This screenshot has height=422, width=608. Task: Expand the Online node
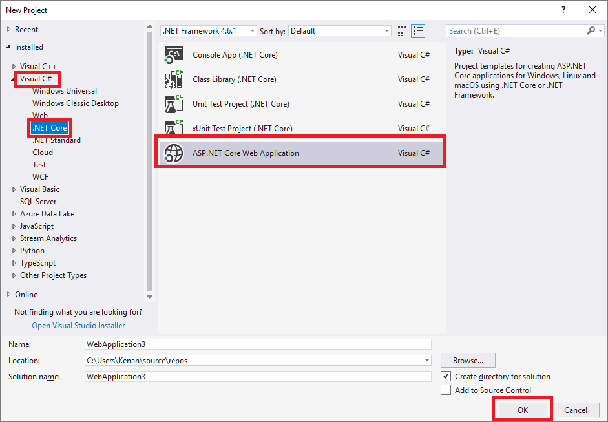[x=9, y=295]
